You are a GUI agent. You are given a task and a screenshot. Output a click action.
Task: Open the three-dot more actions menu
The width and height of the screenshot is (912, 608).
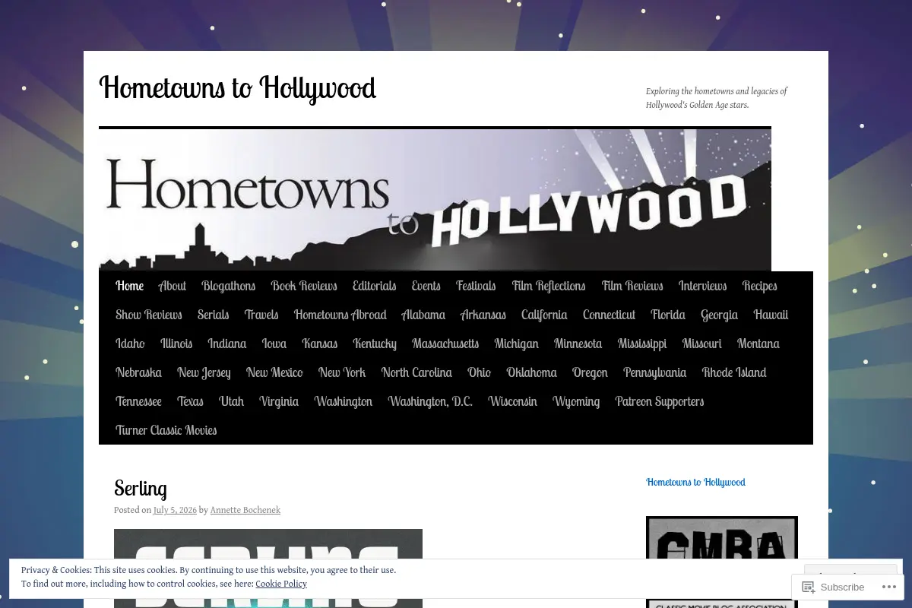point(888,587)
